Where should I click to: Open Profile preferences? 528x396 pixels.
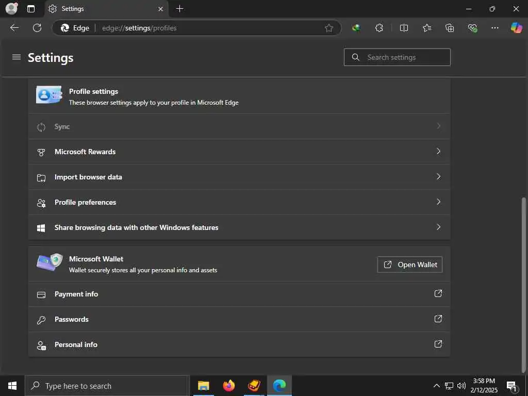point(239,202)
